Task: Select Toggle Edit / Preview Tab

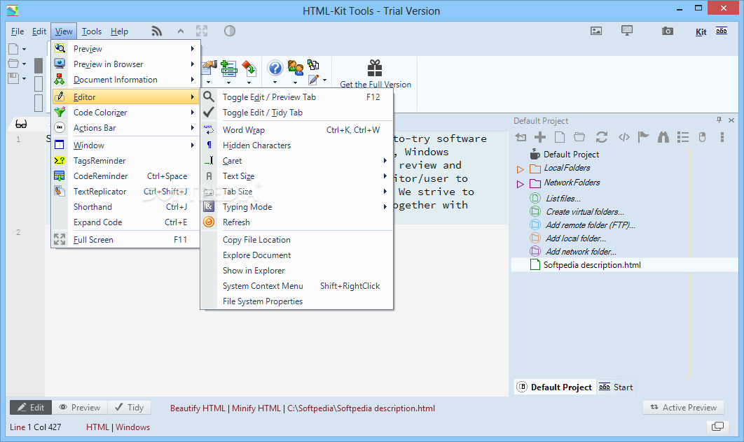Action: 296,97
